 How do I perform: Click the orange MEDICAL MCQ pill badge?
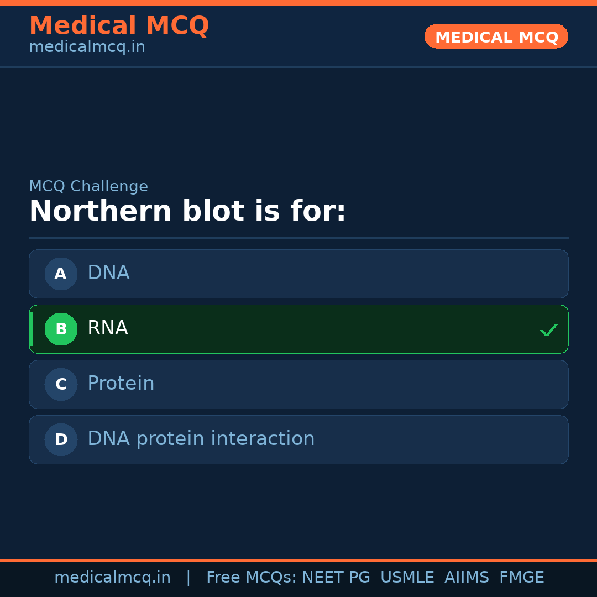[496, 36]
